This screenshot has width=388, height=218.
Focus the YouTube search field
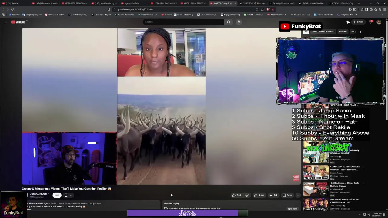click(183, 22)
